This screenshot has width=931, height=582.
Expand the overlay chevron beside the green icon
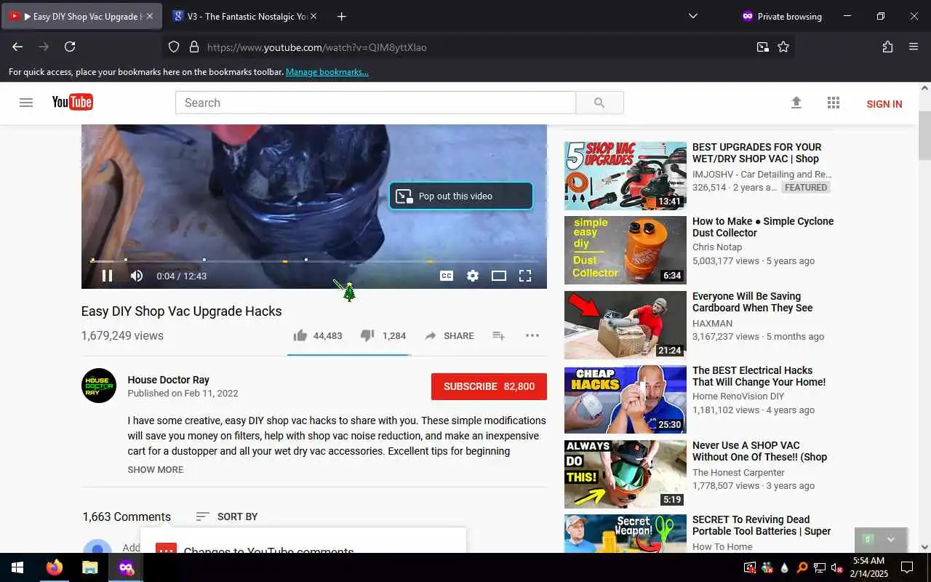coord(891,539)
